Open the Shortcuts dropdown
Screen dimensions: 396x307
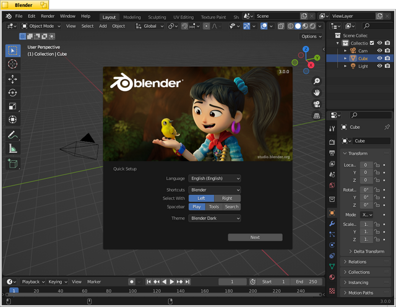pyautogui.click(x=215, y=190)
